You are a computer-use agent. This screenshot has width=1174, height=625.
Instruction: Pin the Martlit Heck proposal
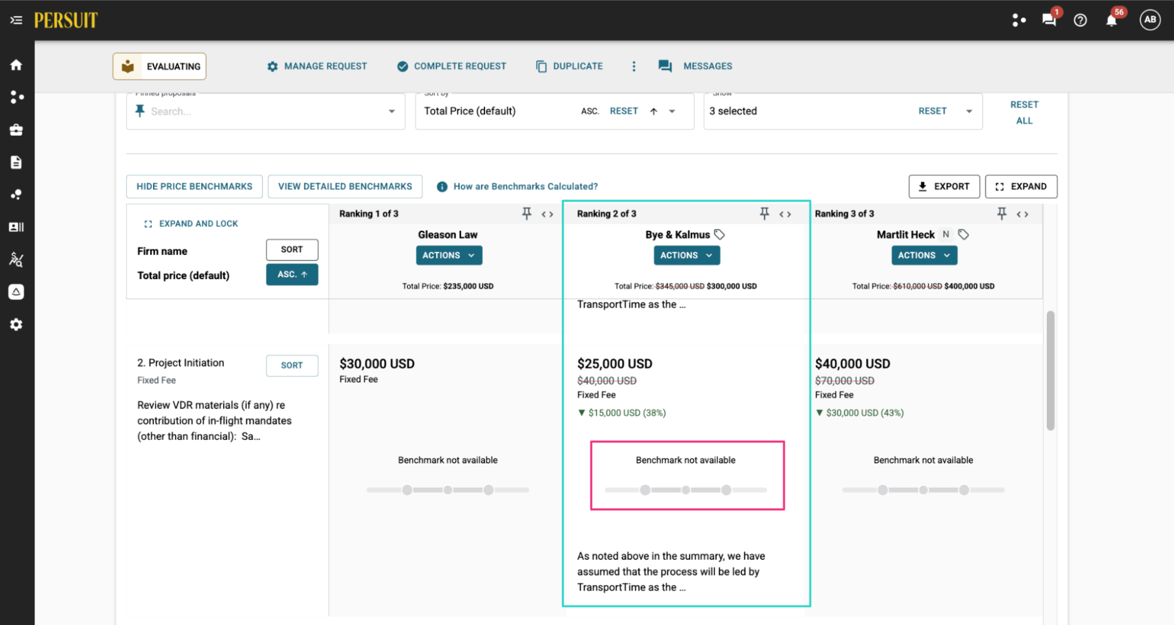point(1001,214)
